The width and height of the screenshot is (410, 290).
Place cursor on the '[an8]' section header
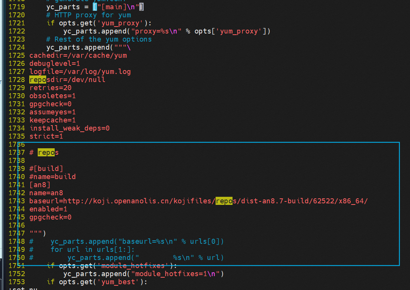click(x=40, y=185)
